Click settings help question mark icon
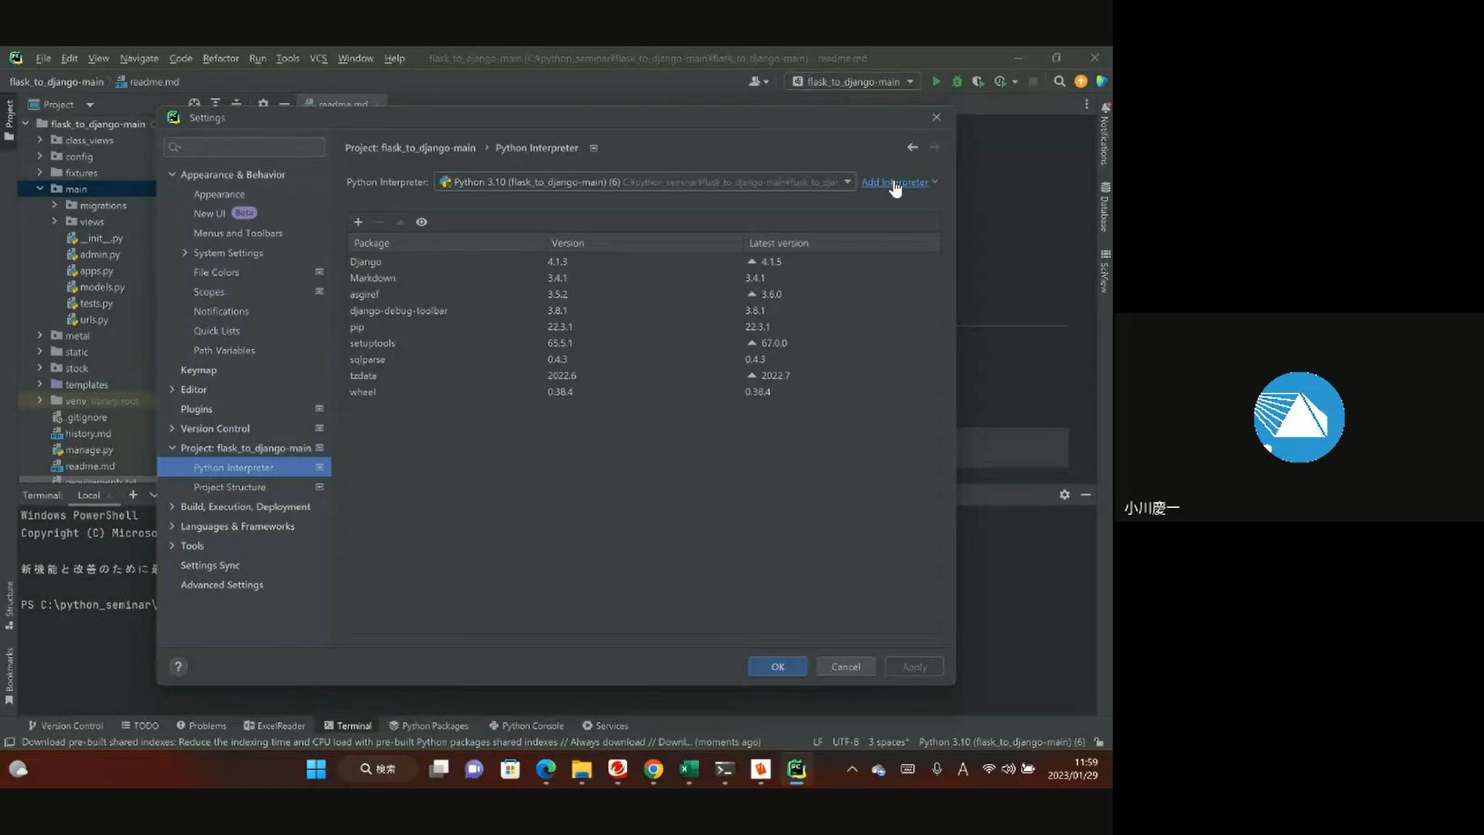The image size is (1484, 835). point(179,666)
